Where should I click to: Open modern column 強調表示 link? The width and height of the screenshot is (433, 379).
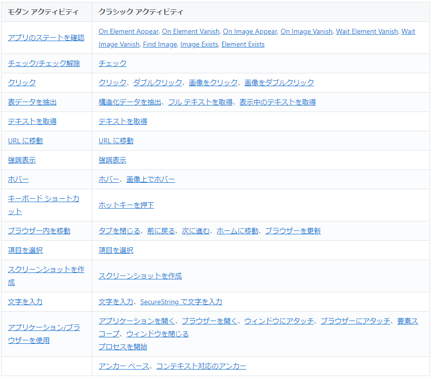tap(22, 160)
